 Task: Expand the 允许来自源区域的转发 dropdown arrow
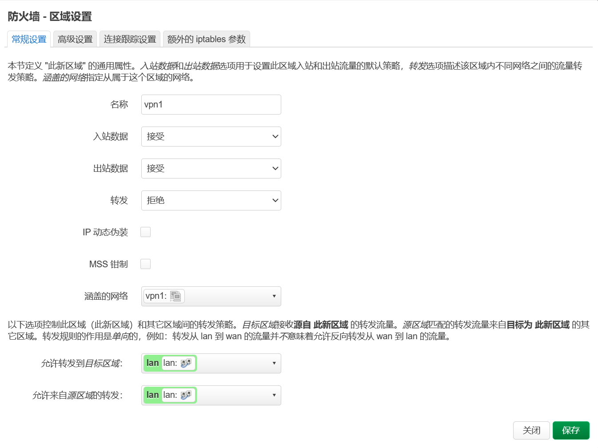(x=274, y=395)
